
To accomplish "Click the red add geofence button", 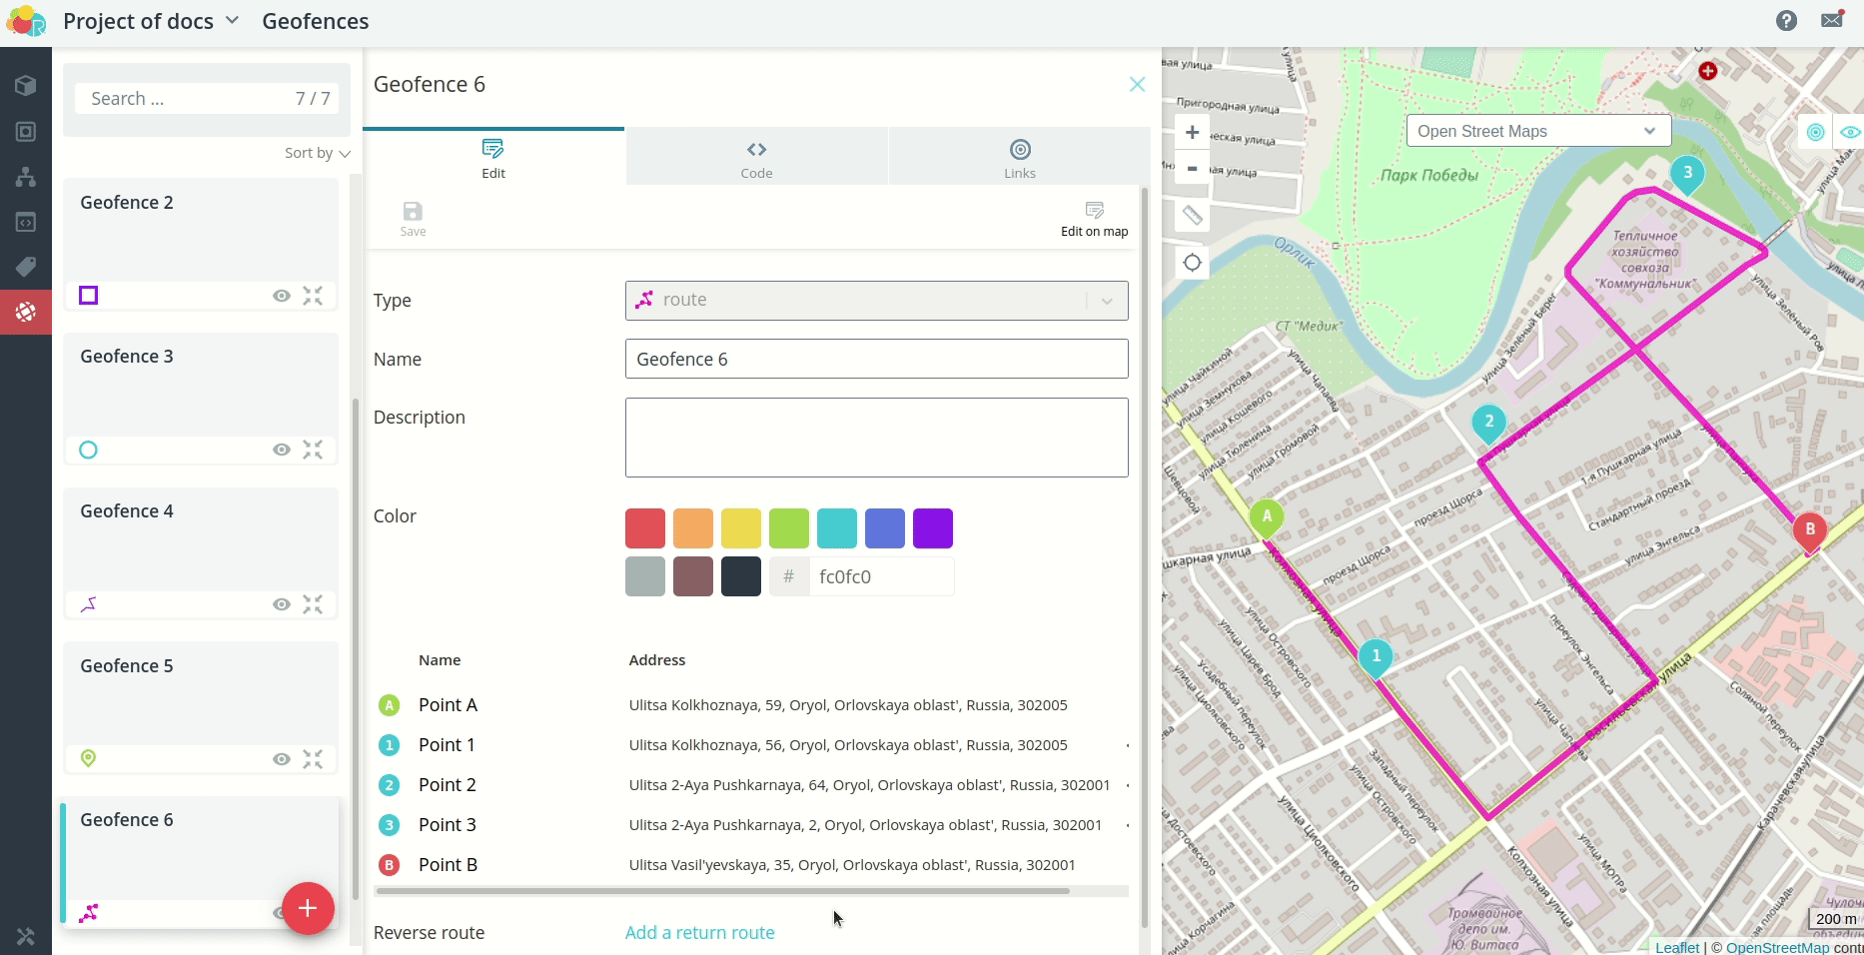I will point(308,908).
